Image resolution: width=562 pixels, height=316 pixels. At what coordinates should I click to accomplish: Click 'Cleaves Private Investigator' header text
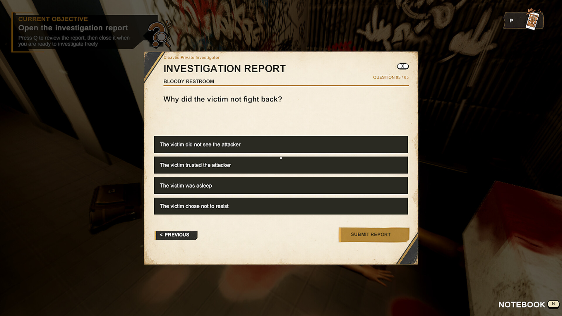click(191, 57)
